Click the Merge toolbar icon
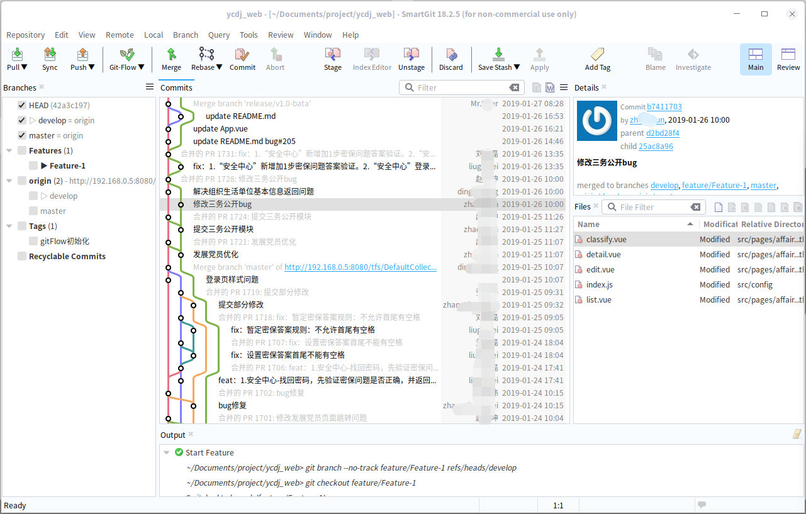 pyautogui.click(x=171, y=55)
